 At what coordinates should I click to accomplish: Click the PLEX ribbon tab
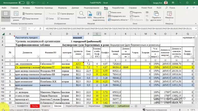point(159,8)
